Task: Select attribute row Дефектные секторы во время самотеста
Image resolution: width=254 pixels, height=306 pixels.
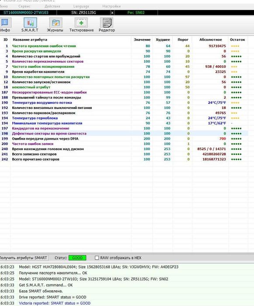Action: [124, 134]
